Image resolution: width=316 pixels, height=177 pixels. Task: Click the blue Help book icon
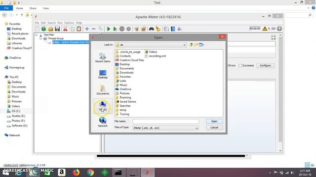[173, 29]
